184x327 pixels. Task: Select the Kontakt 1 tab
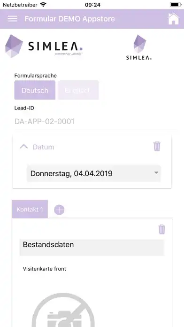(30, 210)
